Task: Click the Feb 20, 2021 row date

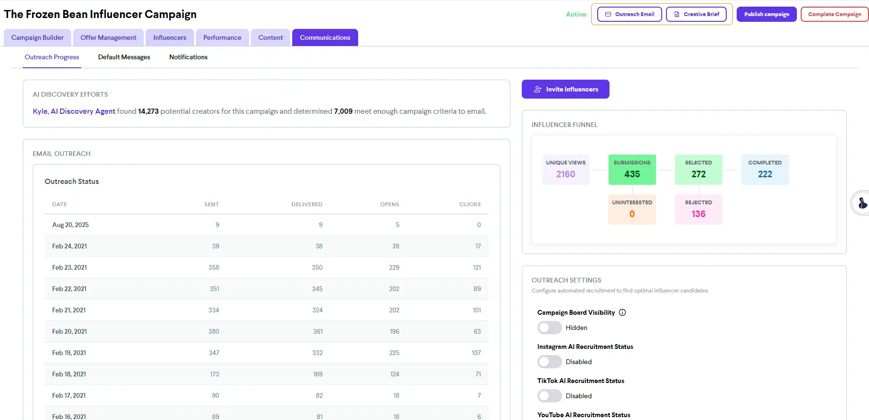Action: click(69, 332)
